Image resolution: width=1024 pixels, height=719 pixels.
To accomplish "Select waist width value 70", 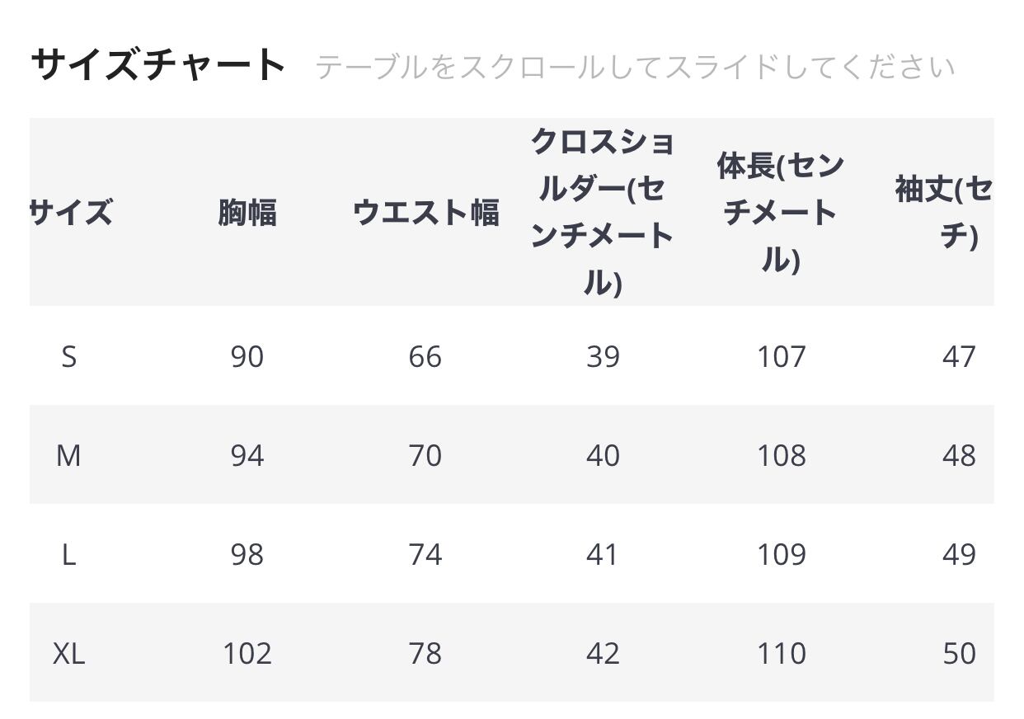I will click(x=425, y=456).
